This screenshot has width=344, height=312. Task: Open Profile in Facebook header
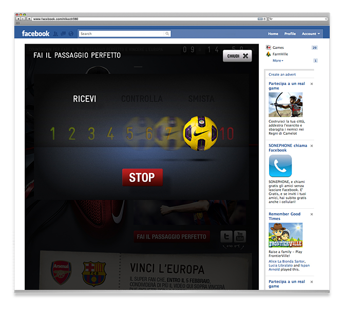pos(290,33)
